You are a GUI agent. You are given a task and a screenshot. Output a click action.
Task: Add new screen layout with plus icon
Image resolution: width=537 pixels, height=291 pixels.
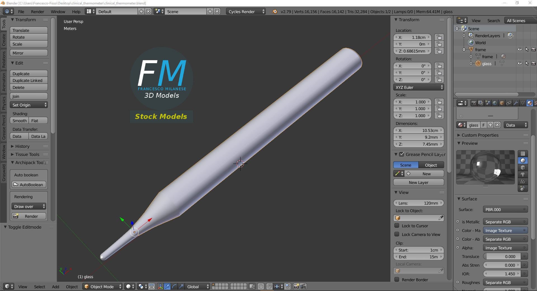click(141, 11)
